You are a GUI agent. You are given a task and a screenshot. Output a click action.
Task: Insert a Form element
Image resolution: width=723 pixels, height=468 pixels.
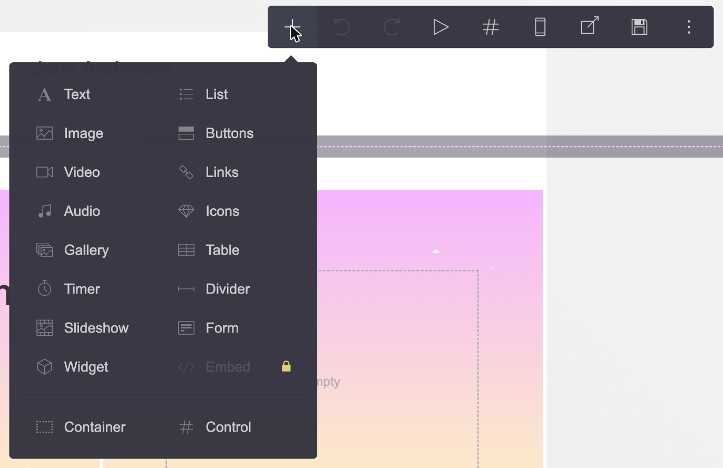click(x=222, y=328)
